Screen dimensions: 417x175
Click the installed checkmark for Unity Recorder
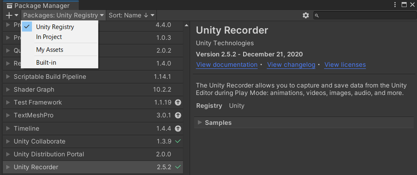tap(178, 167)
